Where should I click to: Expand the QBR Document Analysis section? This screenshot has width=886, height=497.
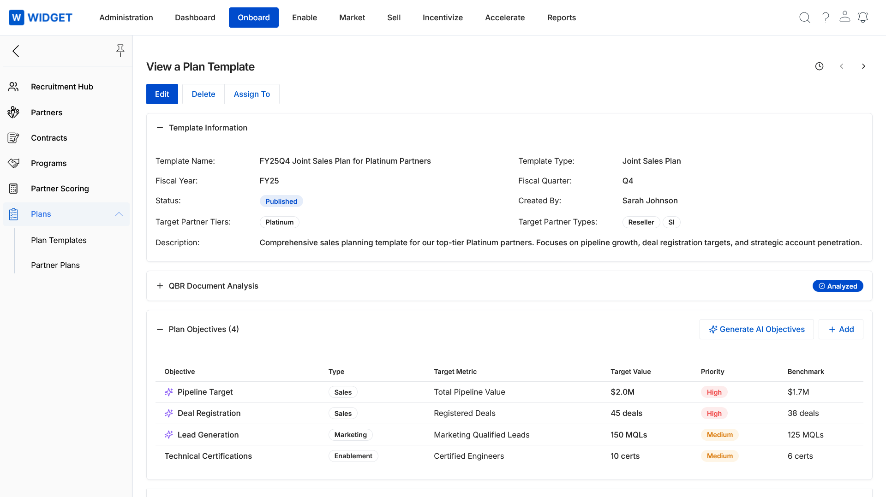coord(160,286)
